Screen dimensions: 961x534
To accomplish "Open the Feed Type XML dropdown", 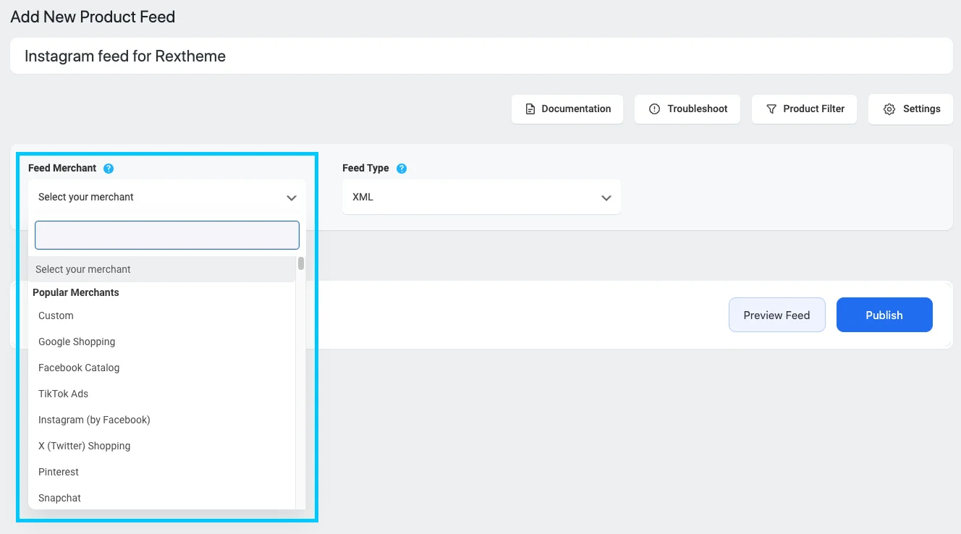I will [481, 197].
